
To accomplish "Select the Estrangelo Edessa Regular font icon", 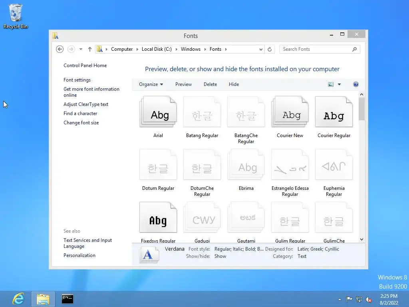I will pyautogui.click(x=290, y=164).
